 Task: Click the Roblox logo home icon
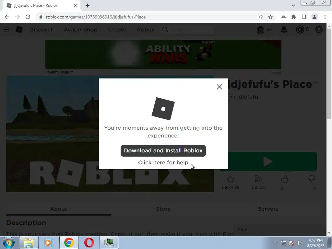19,30
